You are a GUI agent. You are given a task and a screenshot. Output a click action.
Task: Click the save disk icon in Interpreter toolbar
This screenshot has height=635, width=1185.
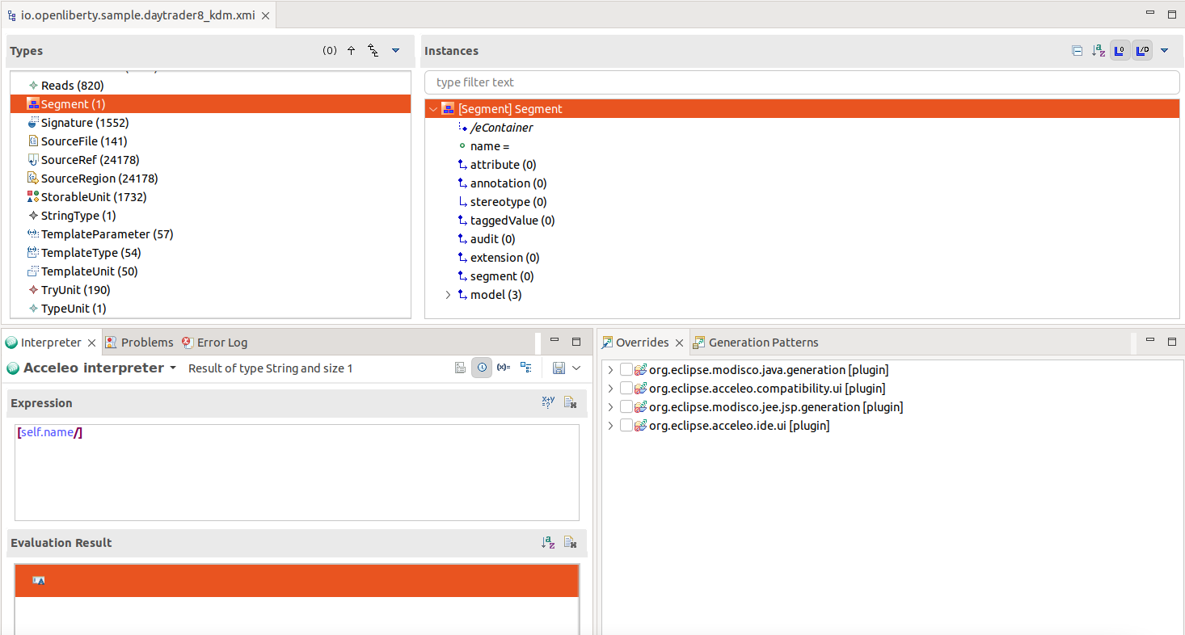(x=558, y=368)
